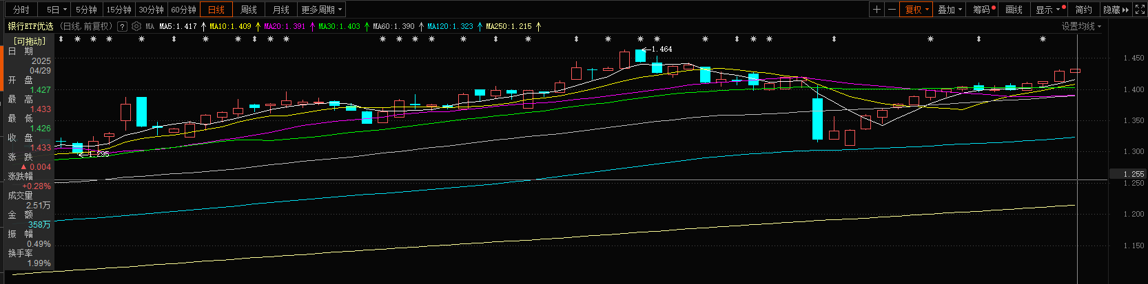Click the zoom-in plus icon

(x=877, y=10)
